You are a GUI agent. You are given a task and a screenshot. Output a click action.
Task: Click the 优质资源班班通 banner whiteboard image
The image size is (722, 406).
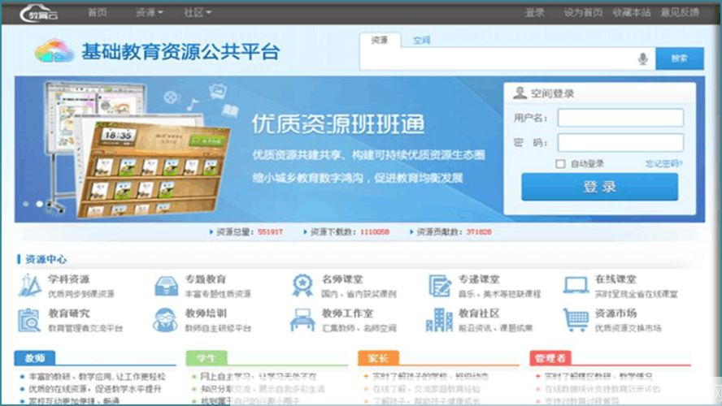[x=137, y=149]
